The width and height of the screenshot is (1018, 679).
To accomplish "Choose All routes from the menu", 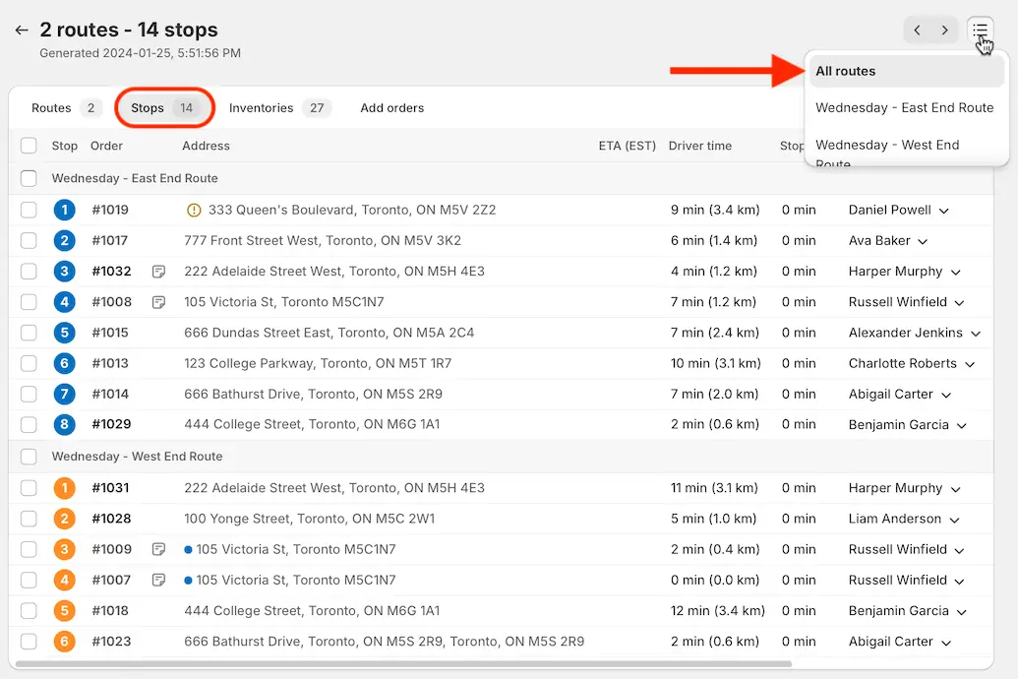I will pyautogui.click(x=906, y=71).
